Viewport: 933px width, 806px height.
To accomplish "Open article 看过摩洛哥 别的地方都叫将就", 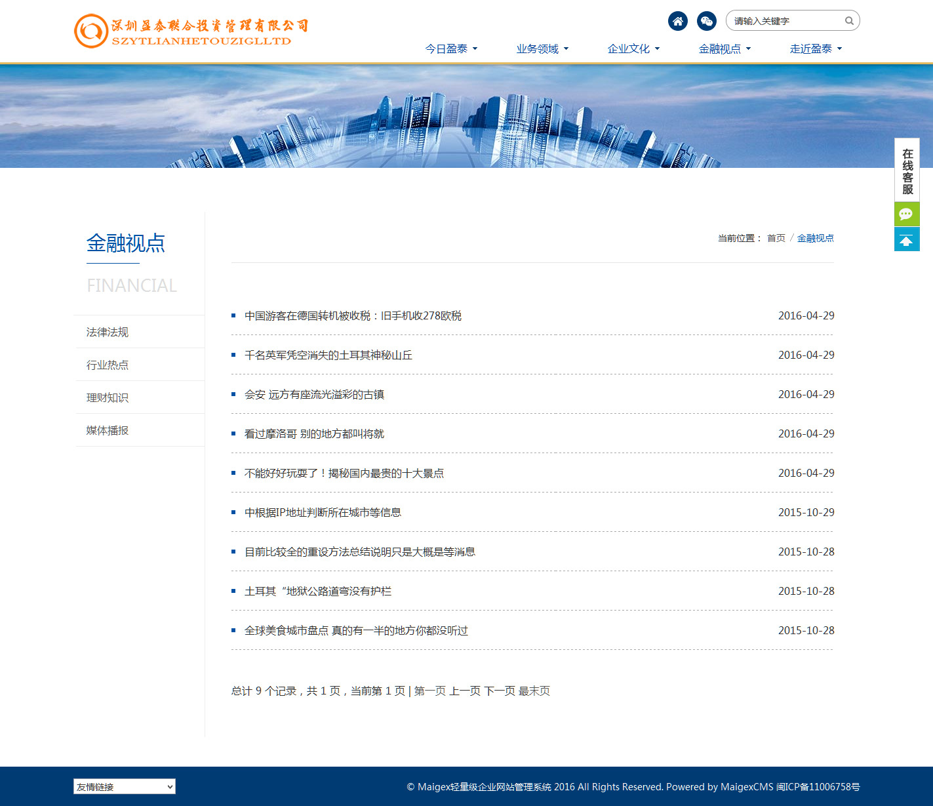I will click(x=314, y=433).
